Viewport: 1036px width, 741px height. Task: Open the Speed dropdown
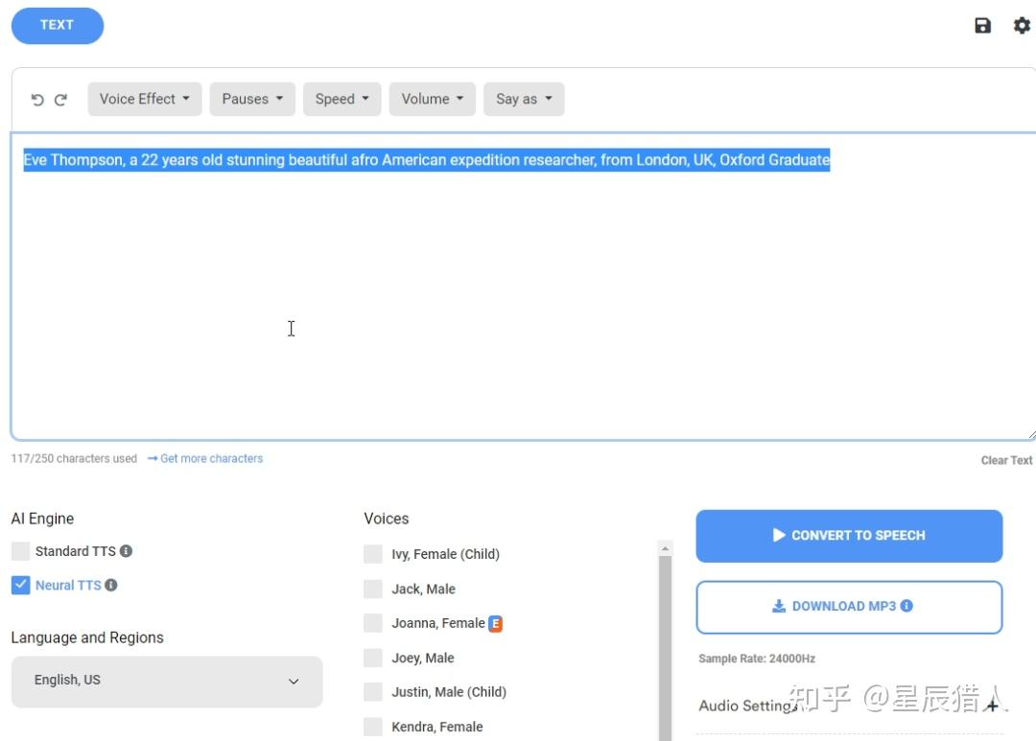coord(342,99)
